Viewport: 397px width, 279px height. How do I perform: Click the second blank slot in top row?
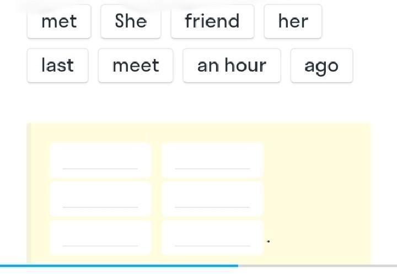[212, 160]
